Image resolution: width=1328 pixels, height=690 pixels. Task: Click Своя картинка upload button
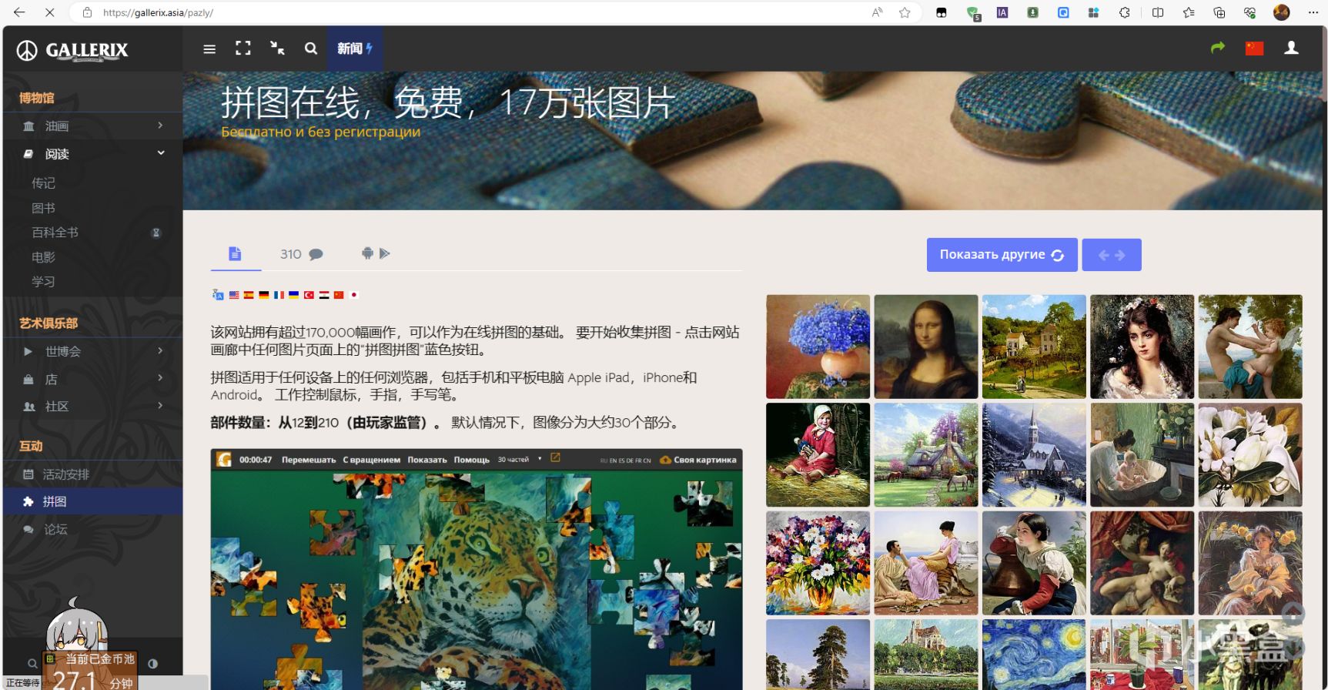point(698,460)
